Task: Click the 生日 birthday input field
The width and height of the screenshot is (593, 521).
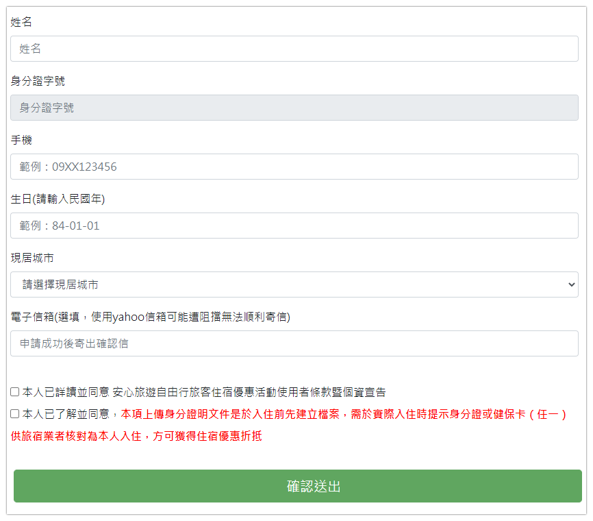Action: tap(294, 226)
